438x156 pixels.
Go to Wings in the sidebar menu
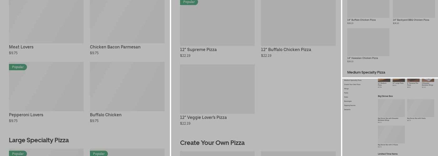click(346, 89)
